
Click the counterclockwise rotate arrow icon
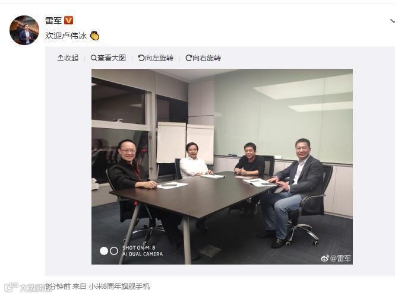click(x=141, y=58)
